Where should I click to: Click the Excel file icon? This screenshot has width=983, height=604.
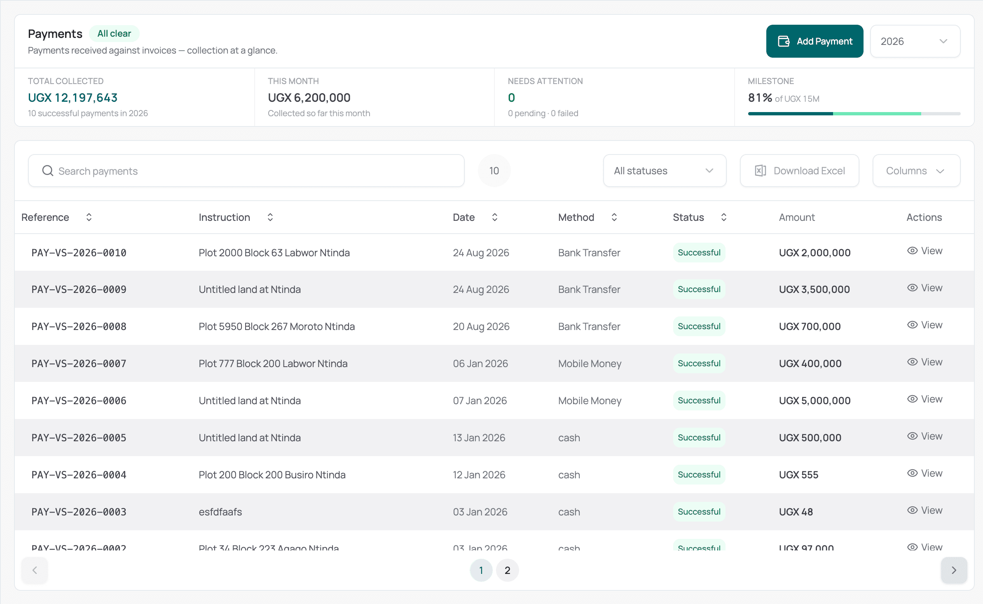coord(760,171)
